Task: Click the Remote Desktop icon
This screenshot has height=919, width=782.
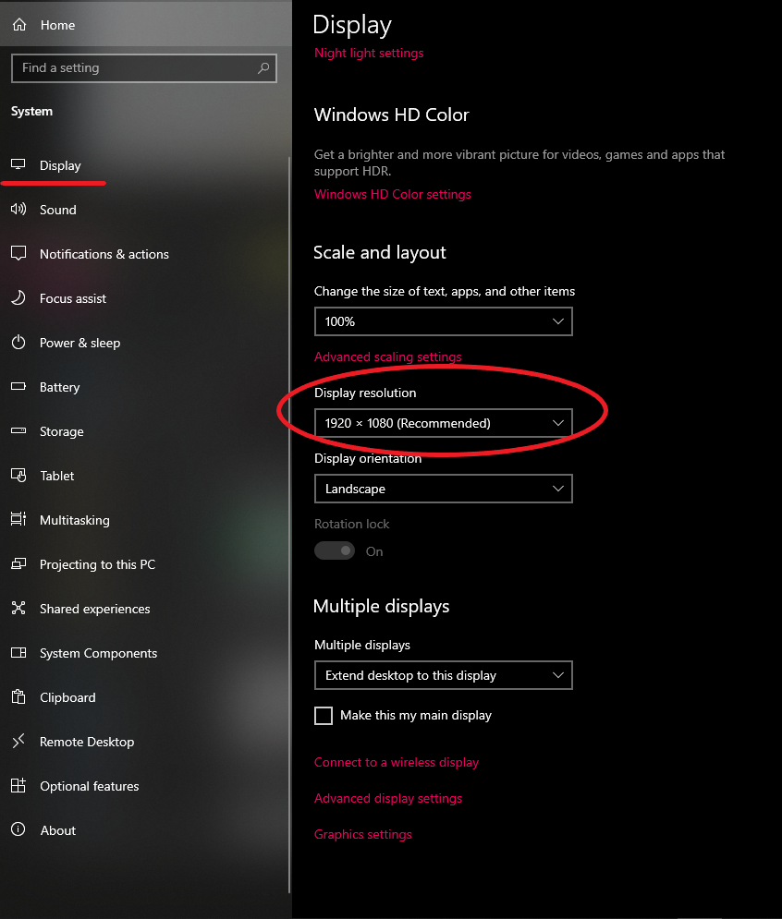Action: coord(18,741)
